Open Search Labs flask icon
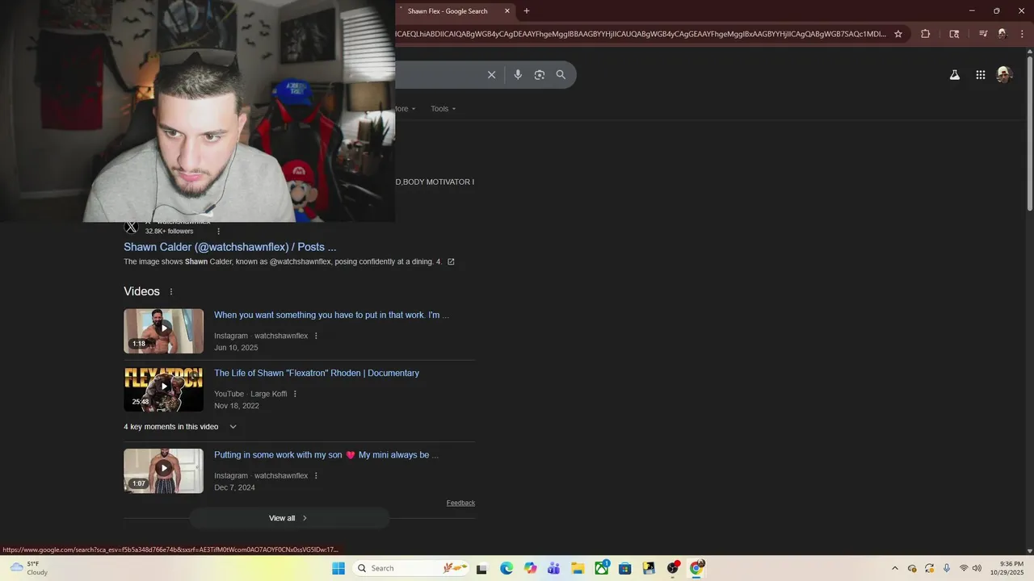Image resolution: width=1034 pixels, height=581 pixels. (x=954, y=75)
